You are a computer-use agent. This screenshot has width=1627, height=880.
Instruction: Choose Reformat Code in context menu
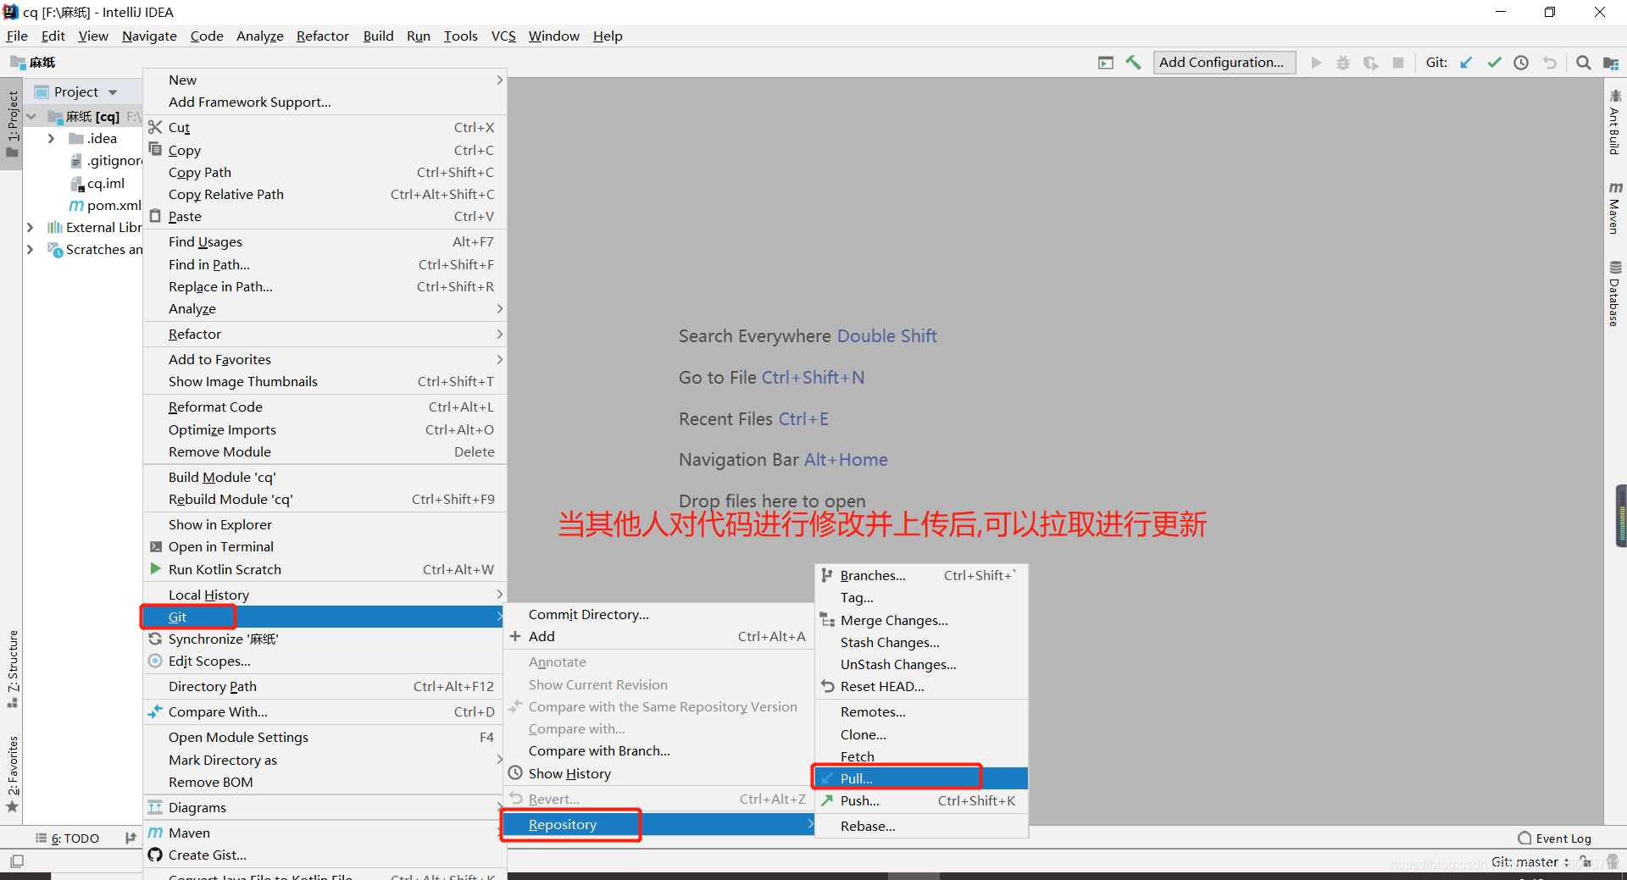pos(325,407)
